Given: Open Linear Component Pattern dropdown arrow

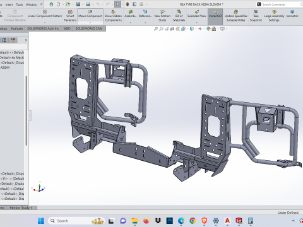Looking at the screenshot, I should [45, 22].
